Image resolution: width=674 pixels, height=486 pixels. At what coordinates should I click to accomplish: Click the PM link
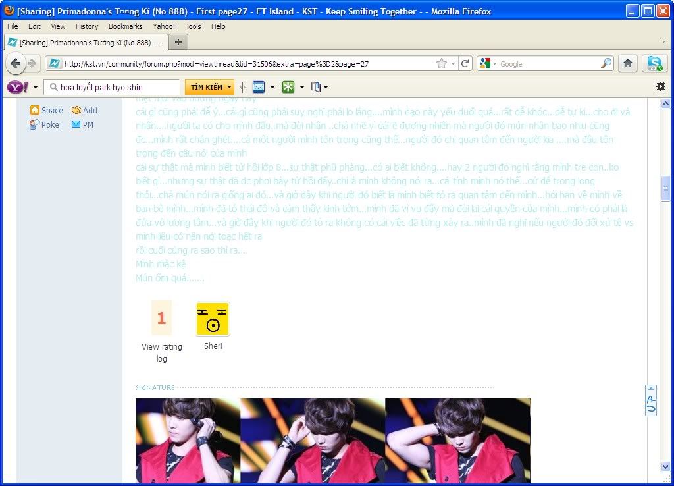[x=88, y=124]
